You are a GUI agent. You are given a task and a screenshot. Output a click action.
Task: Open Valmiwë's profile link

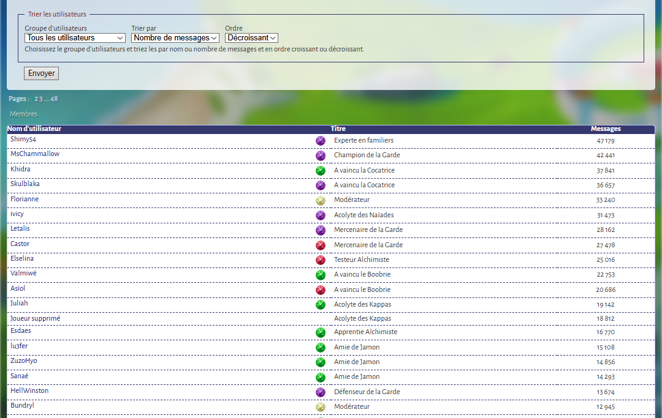(x=23, y=273)
